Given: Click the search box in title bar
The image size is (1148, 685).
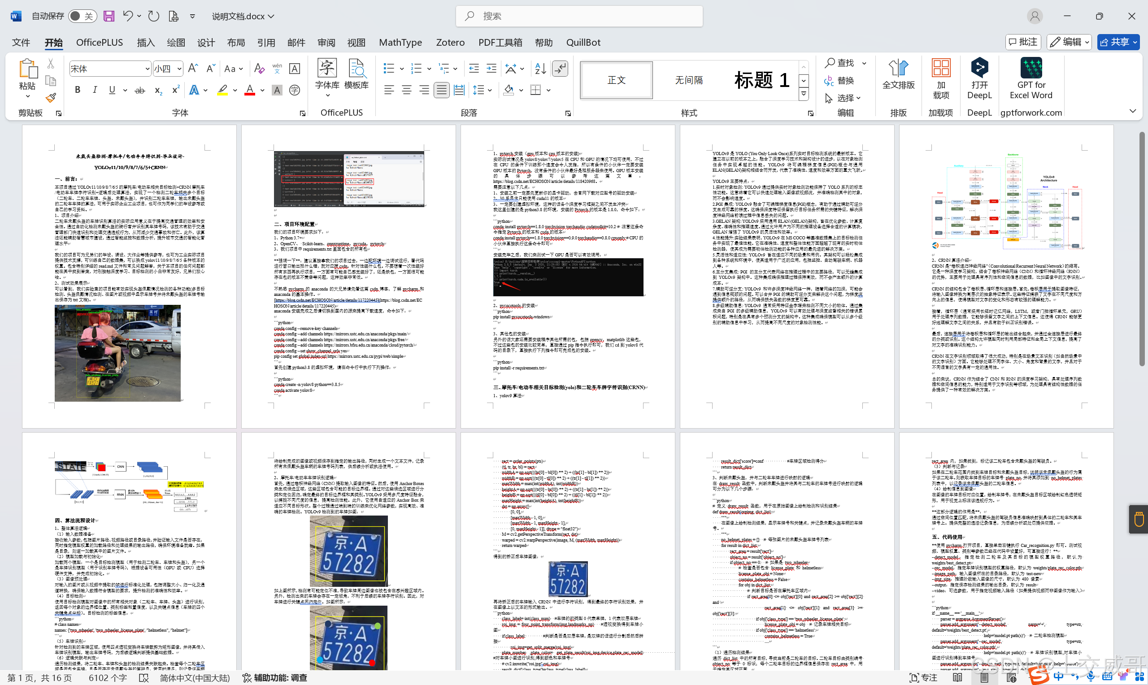Looking at the screenshot, I should (579, 16).
